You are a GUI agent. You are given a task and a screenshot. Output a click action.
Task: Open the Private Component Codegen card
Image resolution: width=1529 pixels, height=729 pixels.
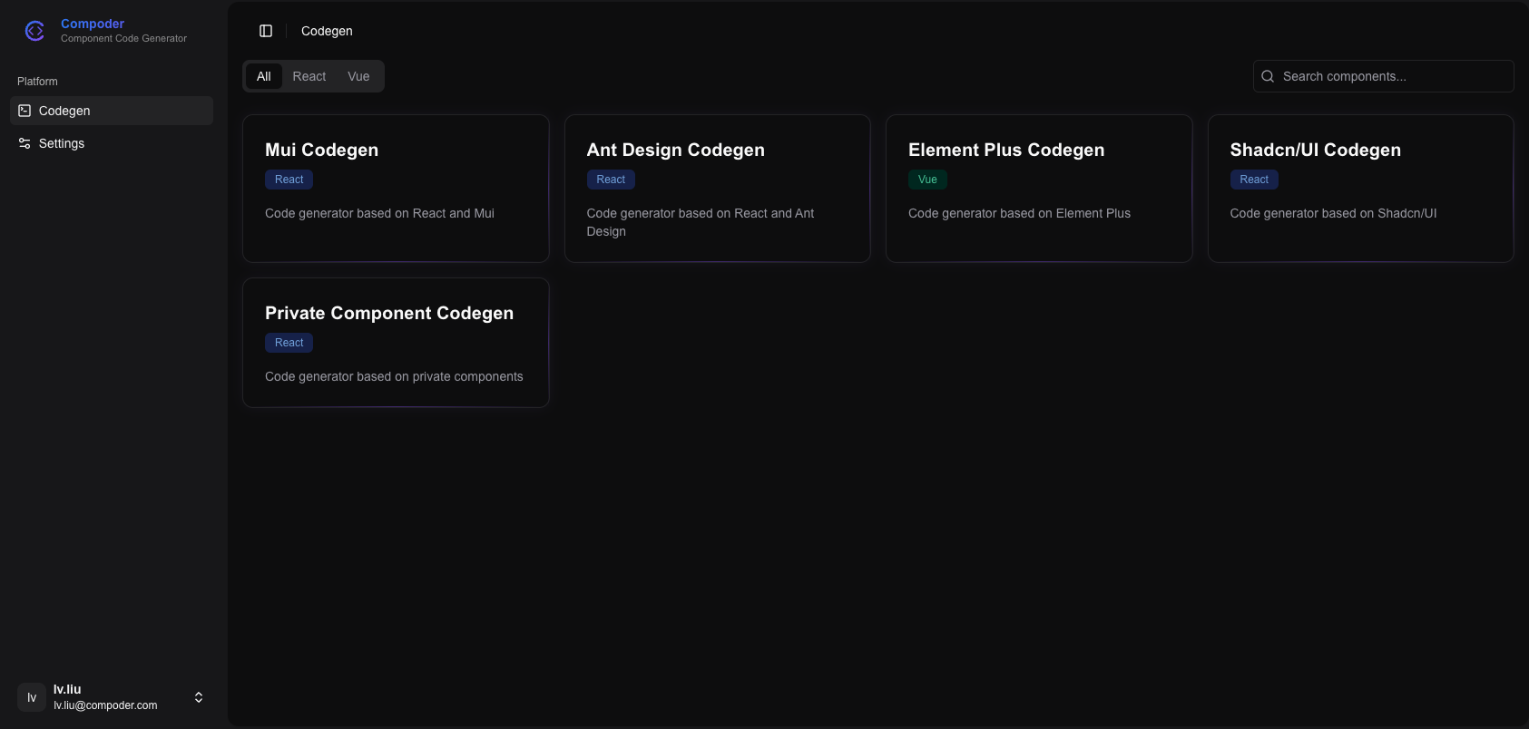pos(396,343)
